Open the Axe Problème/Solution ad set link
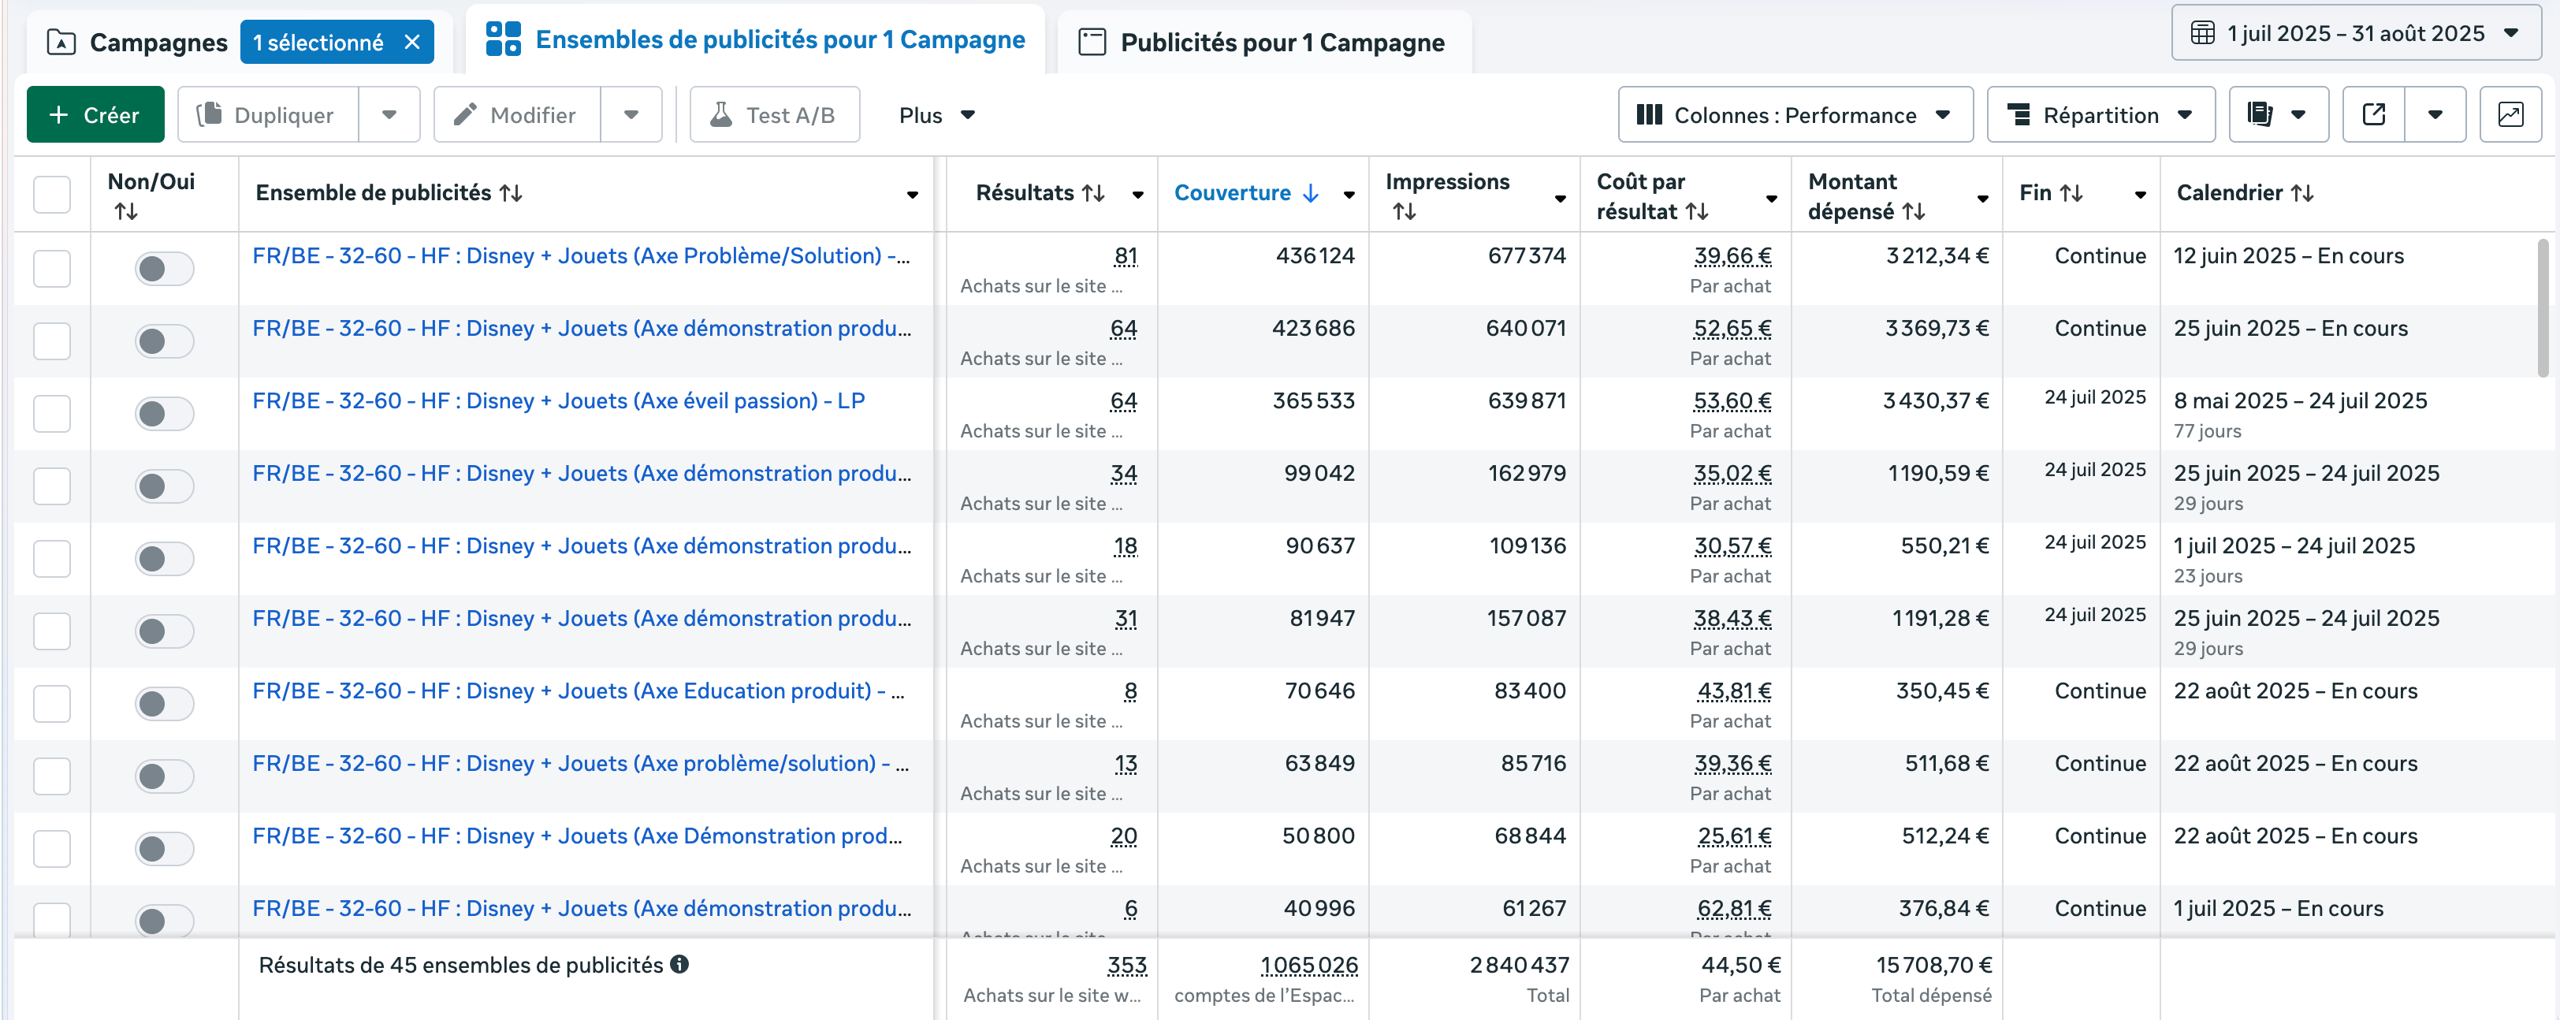Image resolution: width=2560 pixels, height=1020 pixels. pyautogui.click(x=580, y=255)
